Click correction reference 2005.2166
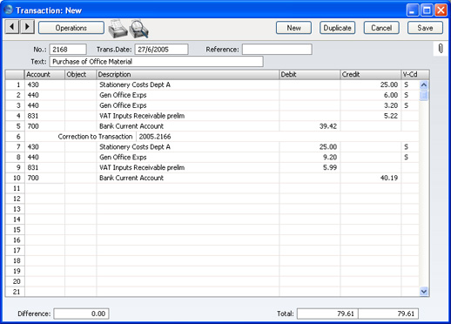 155,137
